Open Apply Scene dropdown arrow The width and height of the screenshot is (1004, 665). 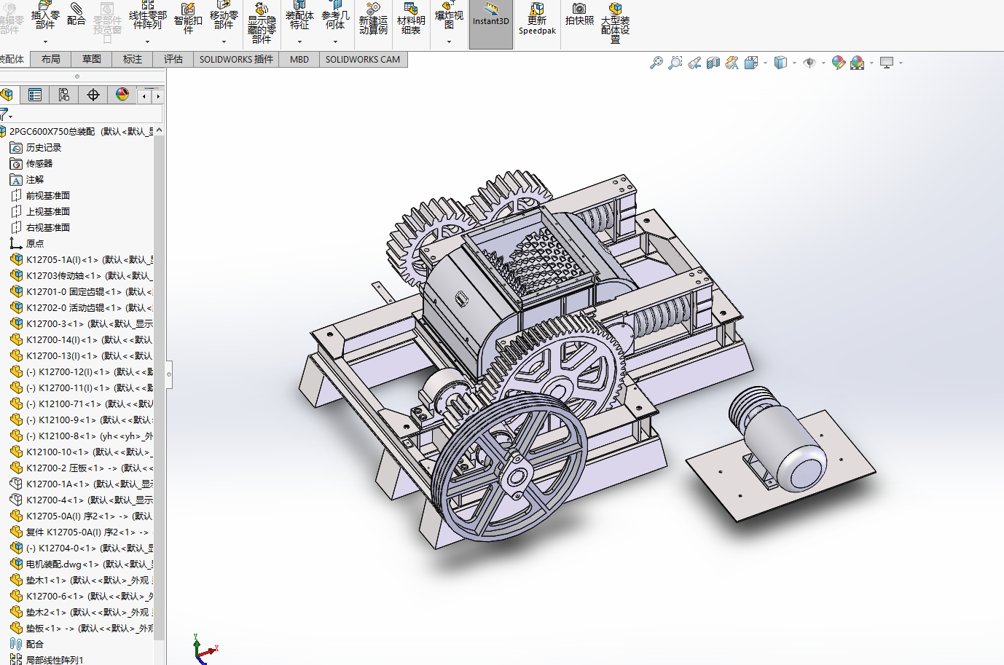tap(871, 63)
